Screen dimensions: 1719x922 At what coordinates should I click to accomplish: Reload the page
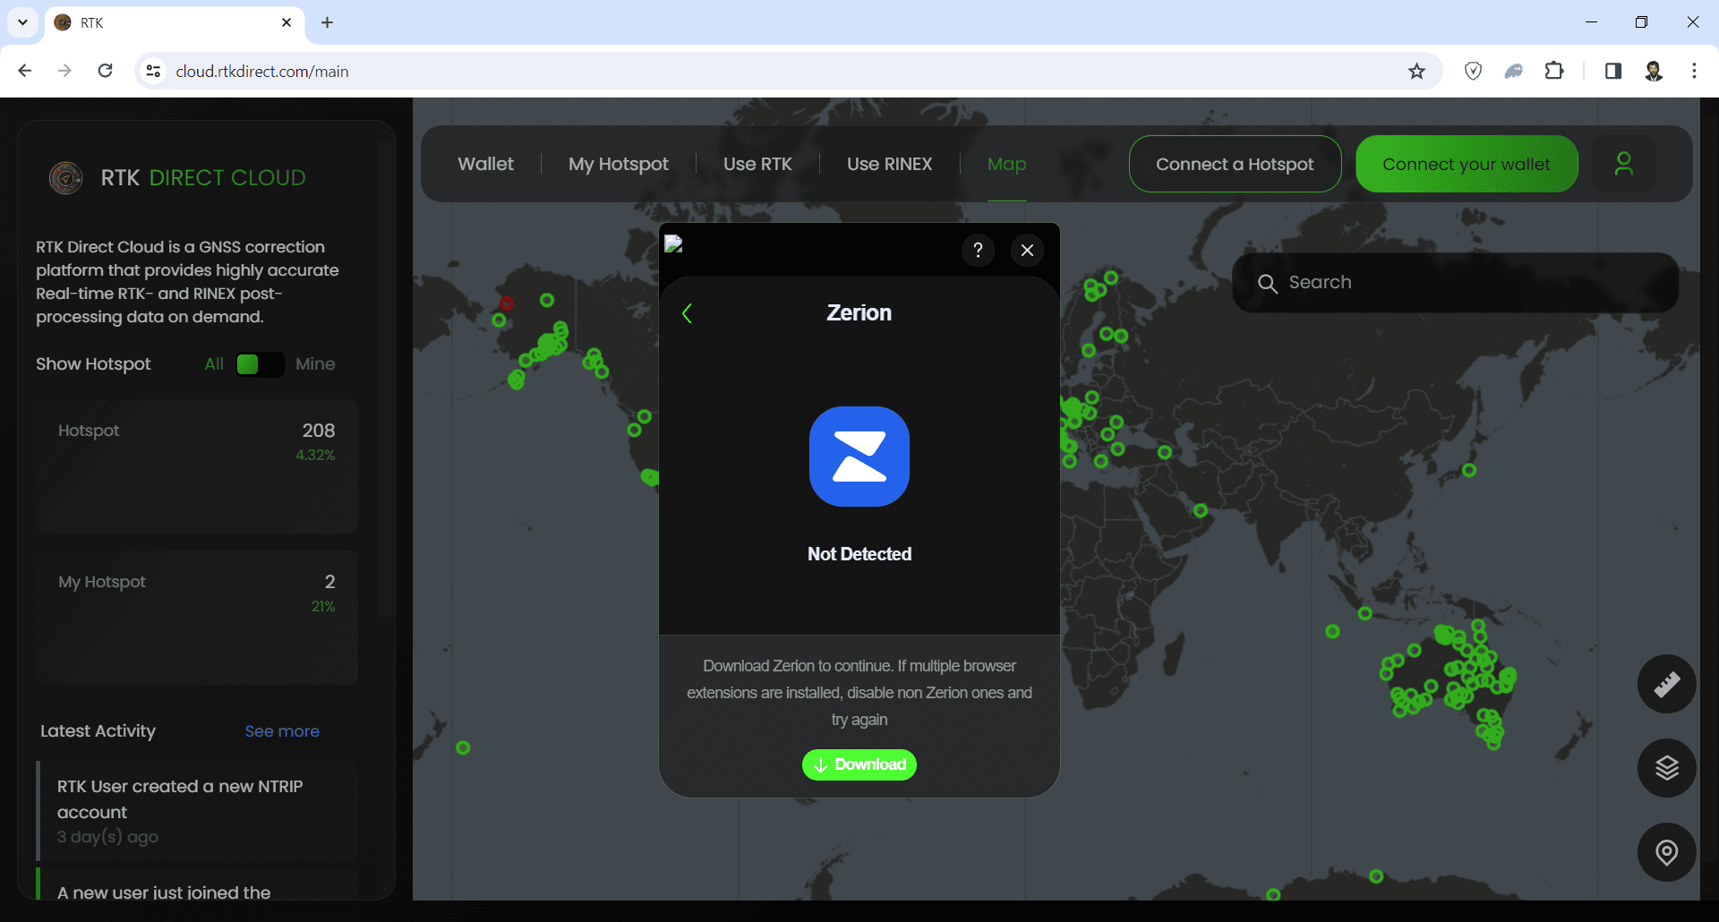point(105,71)
